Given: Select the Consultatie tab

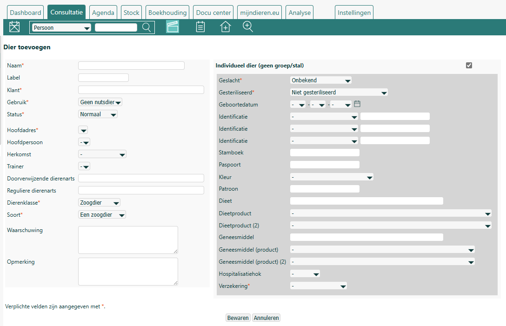Looking at the screenshot, I should 67,12.
